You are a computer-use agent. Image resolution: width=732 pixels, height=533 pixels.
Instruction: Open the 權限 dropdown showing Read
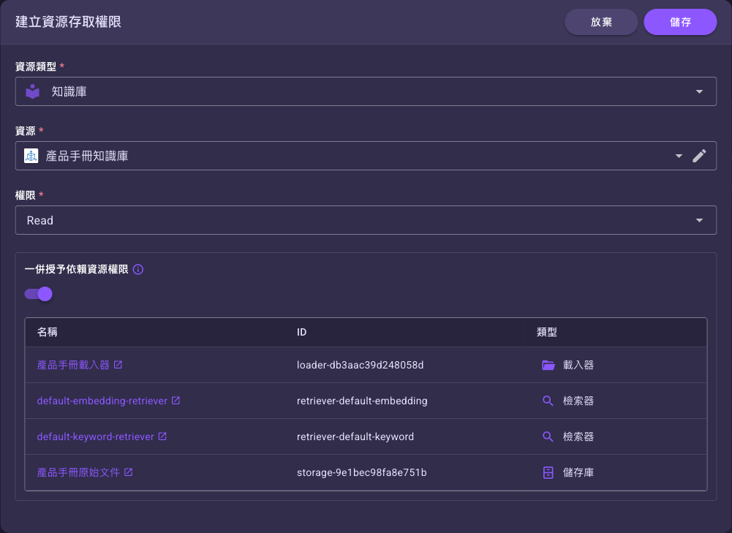point(366,220)
